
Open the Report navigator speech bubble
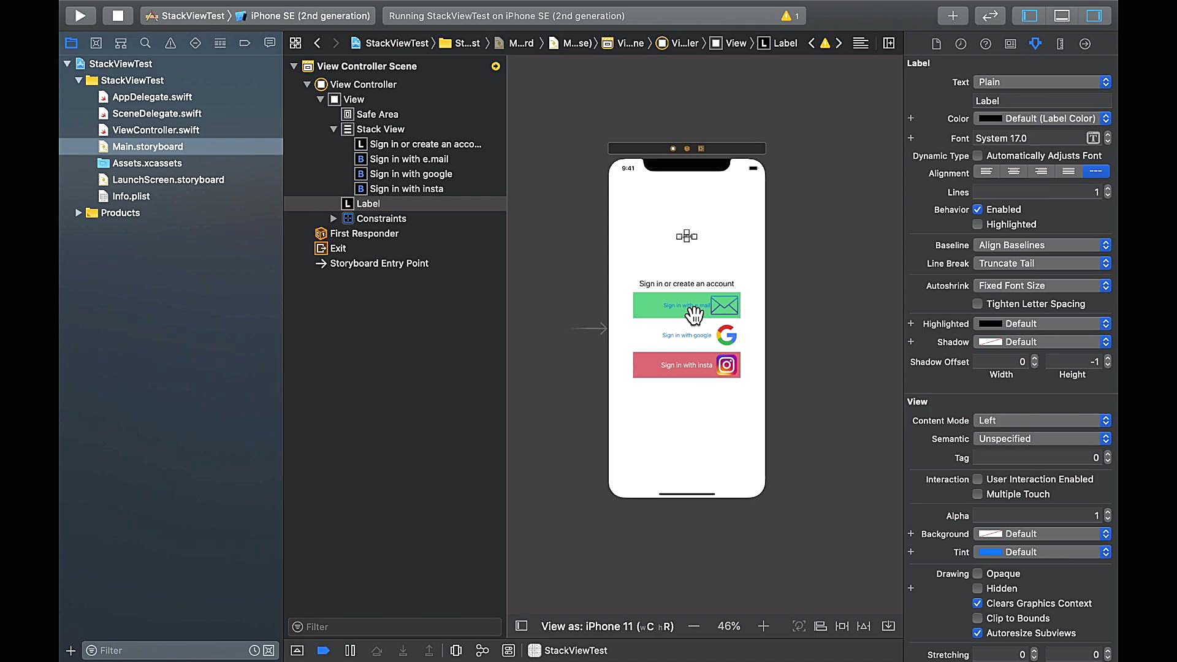(270, 44)
